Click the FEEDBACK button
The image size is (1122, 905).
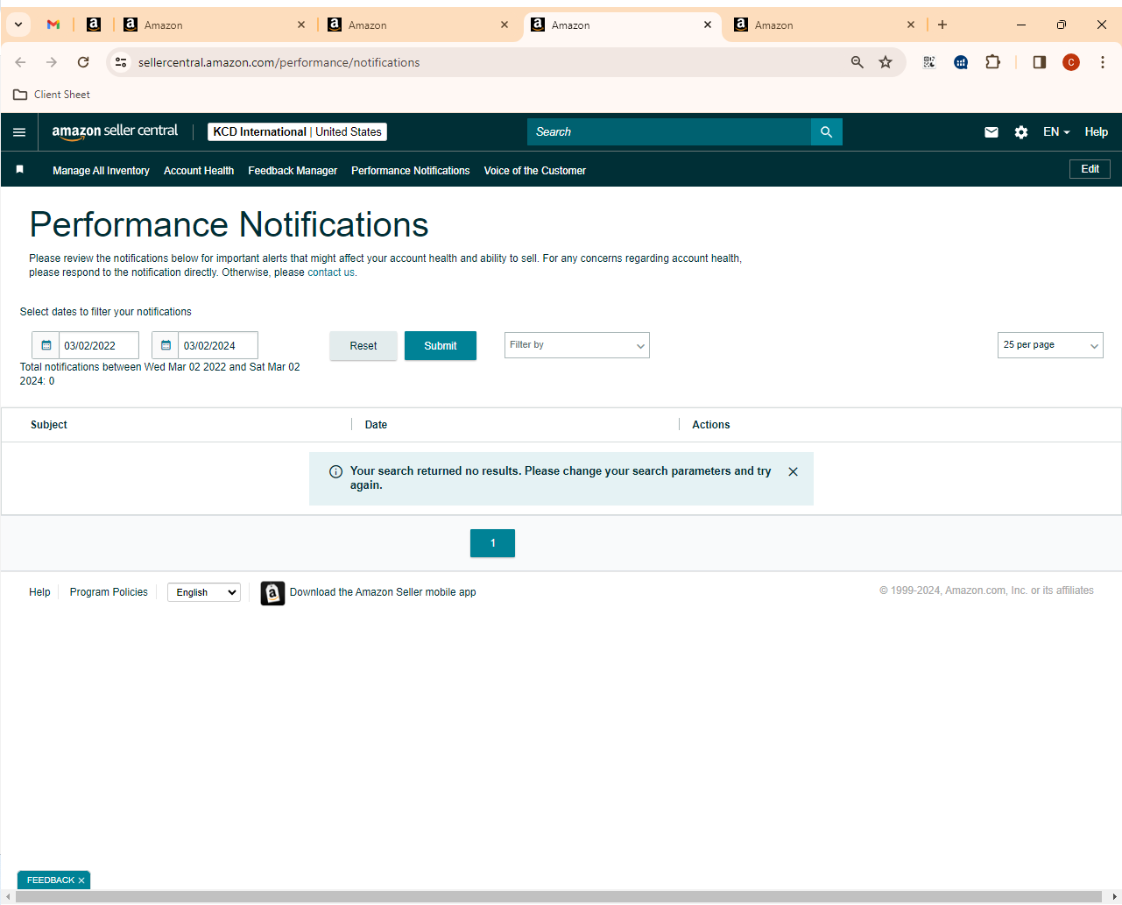(x=51, y=880)
